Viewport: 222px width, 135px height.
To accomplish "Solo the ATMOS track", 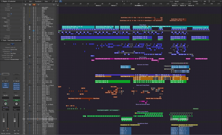I will (x=36, y=9).
